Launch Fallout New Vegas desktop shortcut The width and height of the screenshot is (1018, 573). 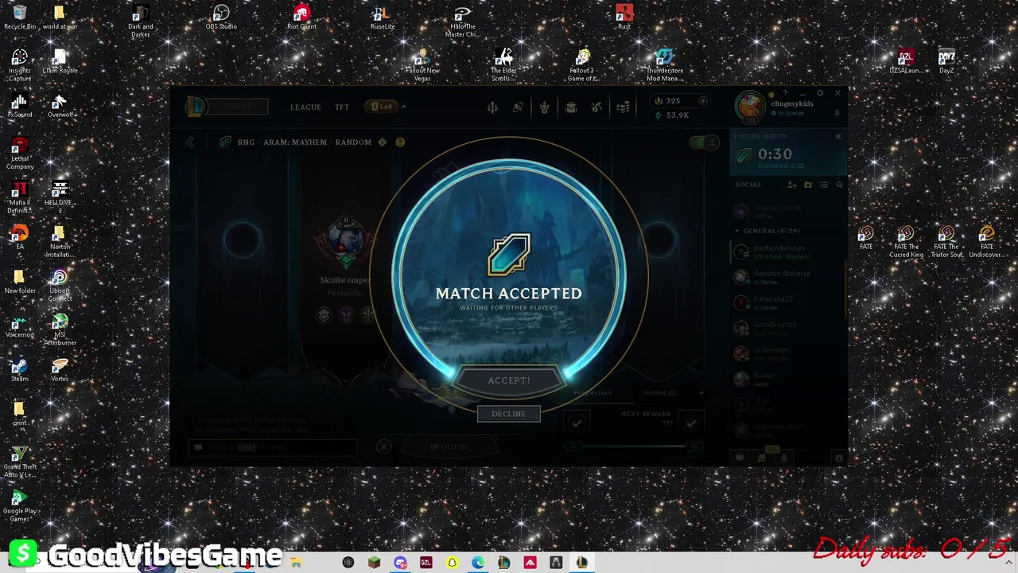[422, 64]
